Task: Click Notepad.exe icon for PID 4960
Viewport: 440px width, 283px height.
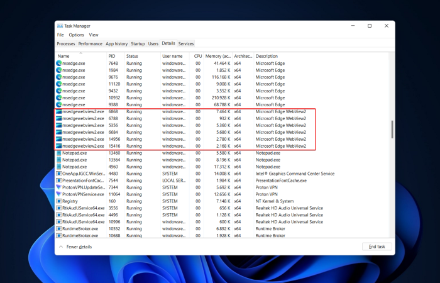Action: click(x=58, y=167)
